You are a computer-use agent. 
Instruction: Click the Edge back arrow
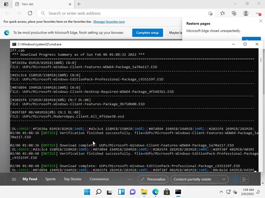7,13
